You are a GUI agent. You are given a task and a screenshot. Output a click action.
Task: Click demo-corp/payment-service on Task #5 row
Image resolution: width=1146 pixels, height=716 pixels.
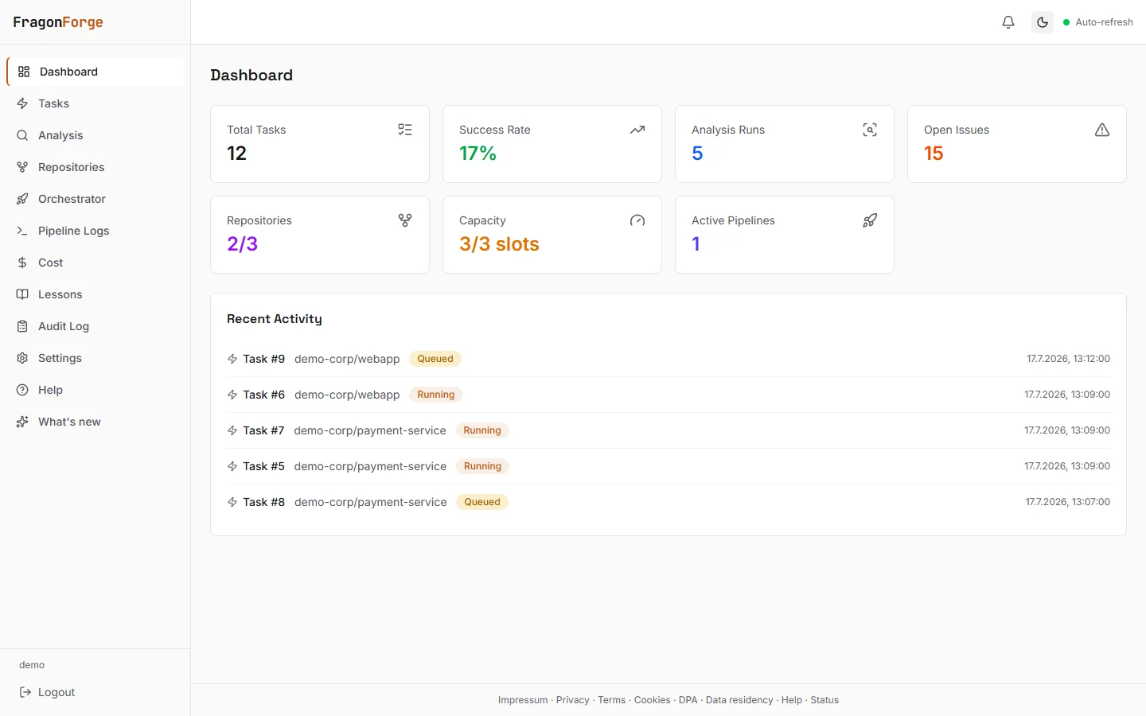tap(370, 466)
